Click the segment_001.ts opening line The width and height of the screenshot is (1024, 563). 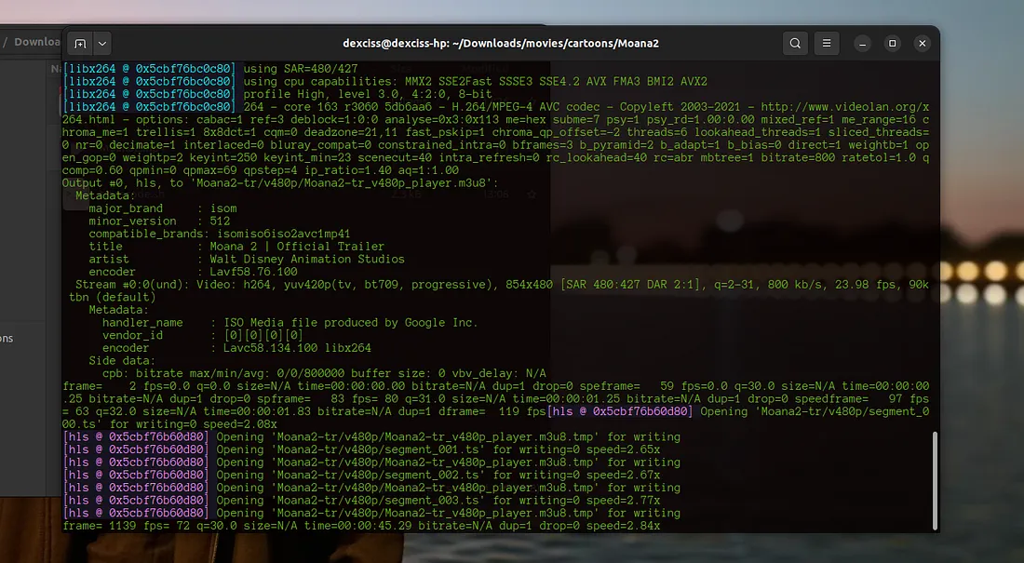tap(362, 449)
